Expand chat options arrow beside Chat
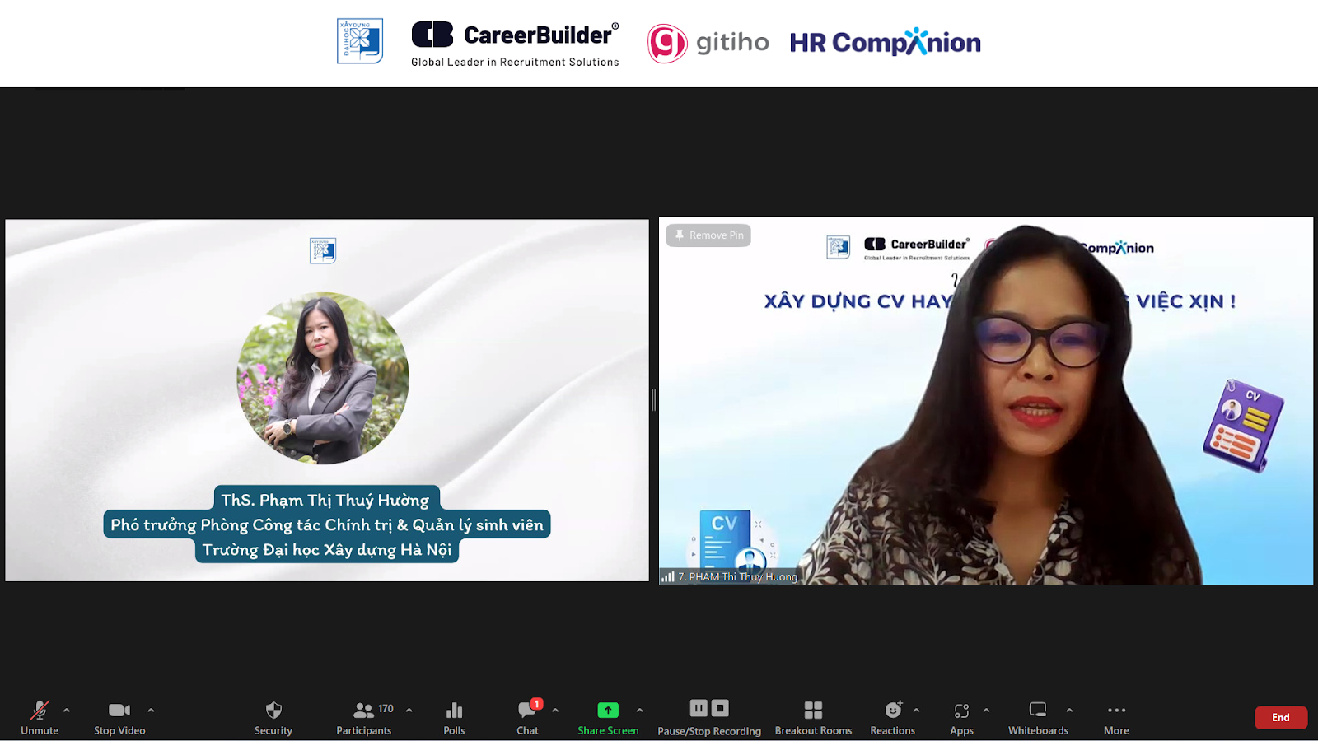 555,710
